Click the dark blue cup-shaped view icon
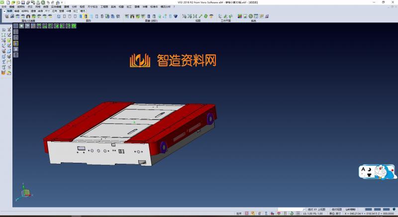Image resolution: width=398 pixels, height=217 pixels. click(x=176, y=16)
